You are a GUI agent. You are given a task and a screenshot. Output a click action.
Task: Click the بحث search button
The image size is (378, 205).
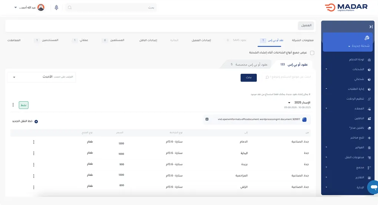(248, 78)
